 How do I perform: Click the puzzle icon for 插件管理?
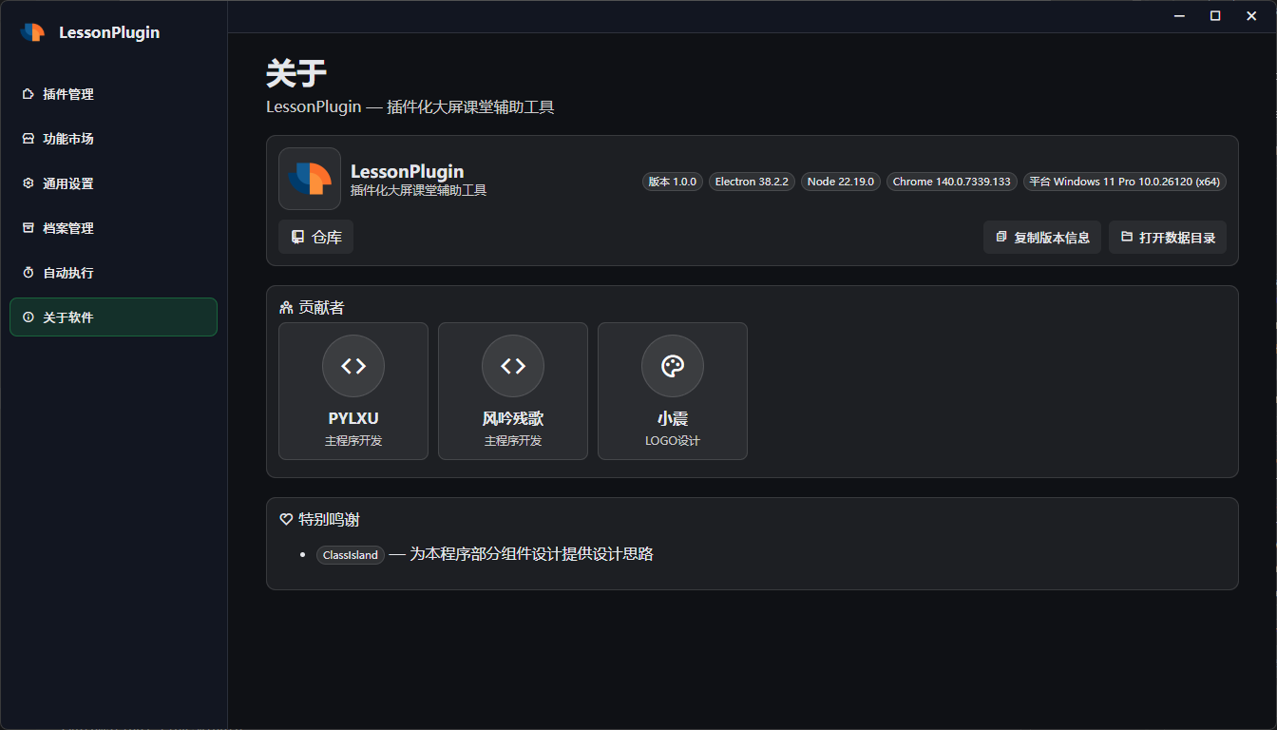point(29,94)
